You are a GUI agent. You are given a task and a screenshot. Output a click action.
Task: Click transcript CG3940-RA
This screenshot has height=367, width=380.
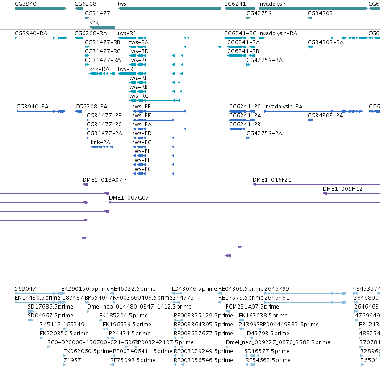(31, 33)
